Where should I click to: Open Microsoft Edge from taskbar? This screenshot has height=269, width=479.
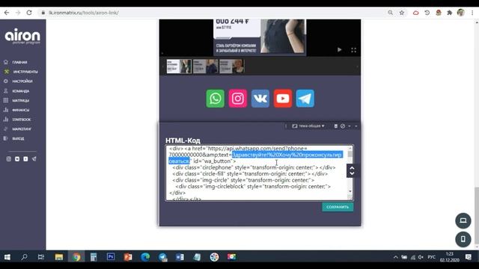[x=145, y=257]
